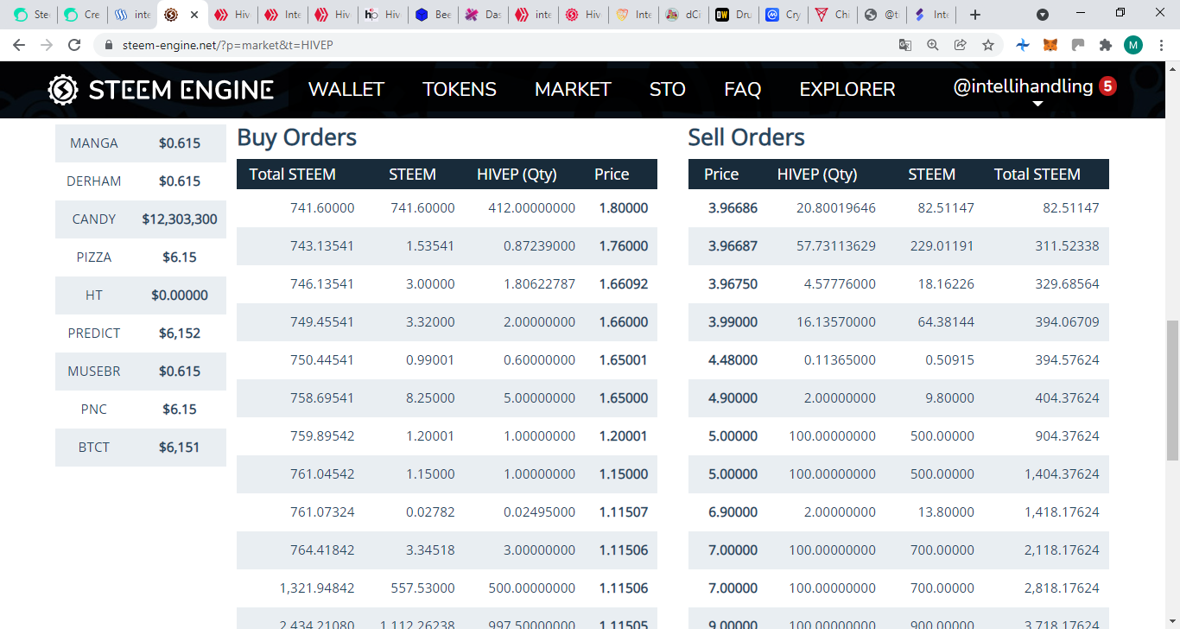Open the WALLET menu item

(346, 89)
